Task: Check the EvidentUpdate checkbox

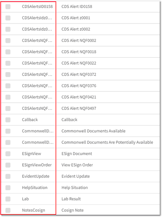Action: click(x=8, y=176)
